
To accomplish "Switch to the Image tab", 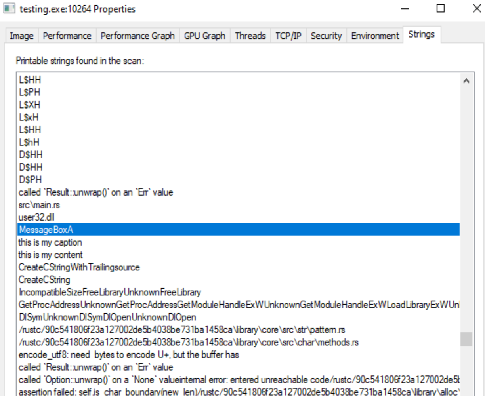I will [21, 36].
